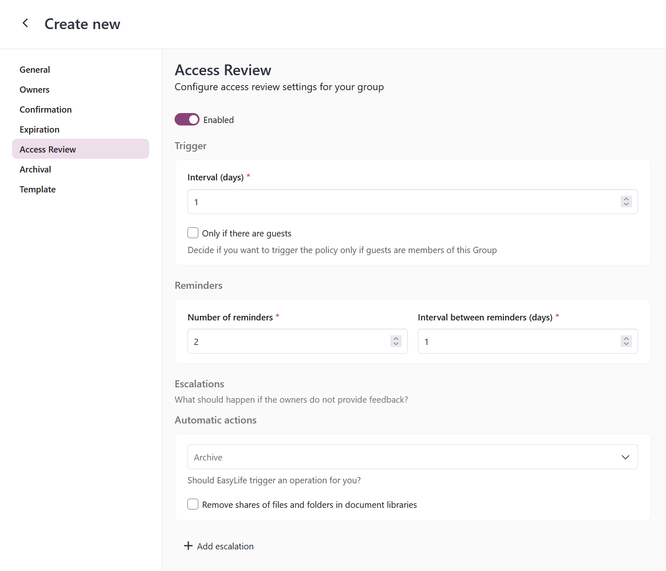Open the Owners section in the sidebar
The image size is (666, 571).
click(x=35, y=89)
